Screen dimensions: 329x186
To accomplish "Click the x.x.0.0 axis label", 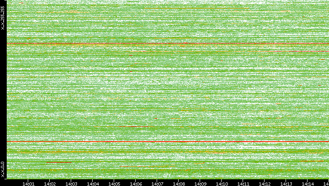I will (x=3, y=169).
